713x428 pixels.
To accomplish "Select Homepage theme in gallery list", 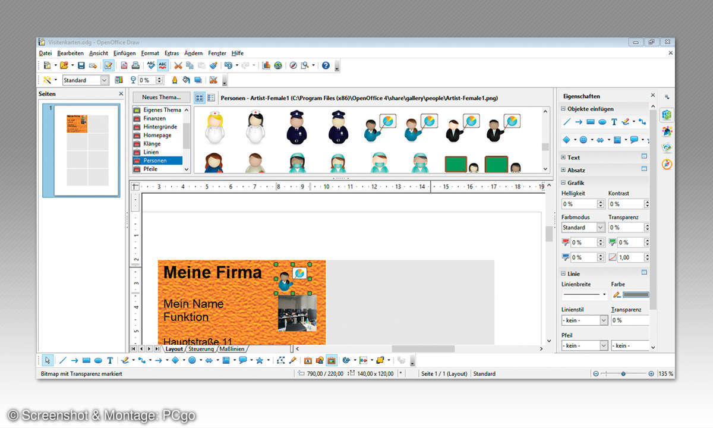I will tap(157, 135).
